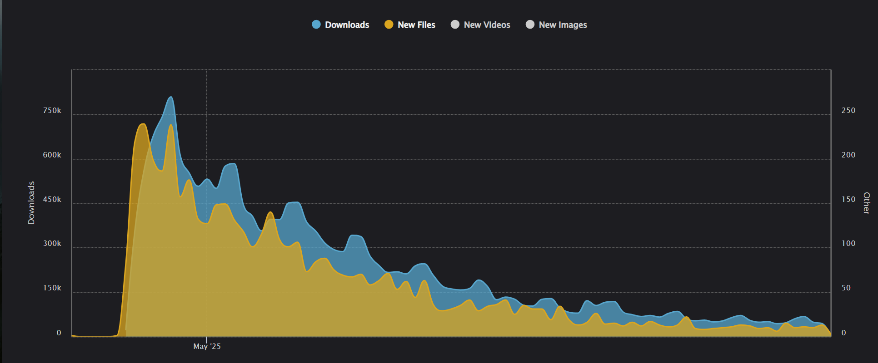Screen dimensions: 878x363
Task: Click the yellow New Files legend dot
Action: (x=389, y=25)
